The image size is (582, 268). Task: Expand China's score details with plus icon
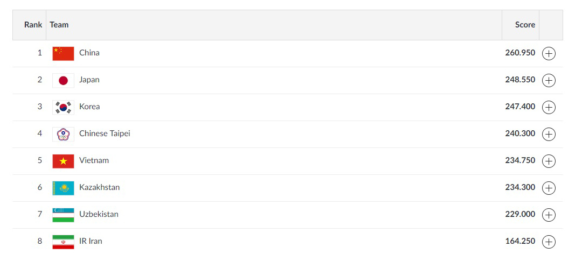coord(549,53)
